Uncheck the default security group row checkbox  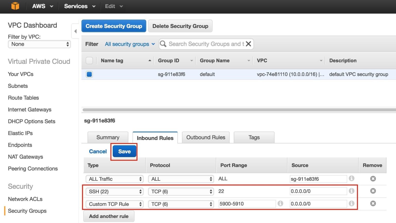point(89,74)
